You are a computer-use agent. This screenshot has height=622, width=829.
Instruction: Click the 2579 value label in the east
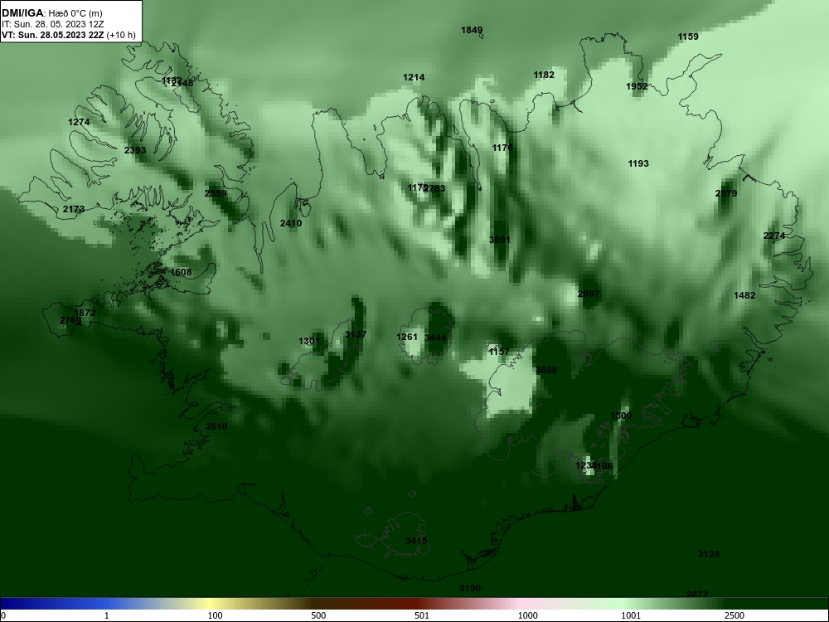click(726, 193)
